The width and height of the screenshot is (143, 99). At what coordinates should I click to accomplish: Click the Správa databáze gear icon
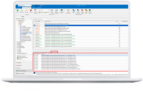17,73
